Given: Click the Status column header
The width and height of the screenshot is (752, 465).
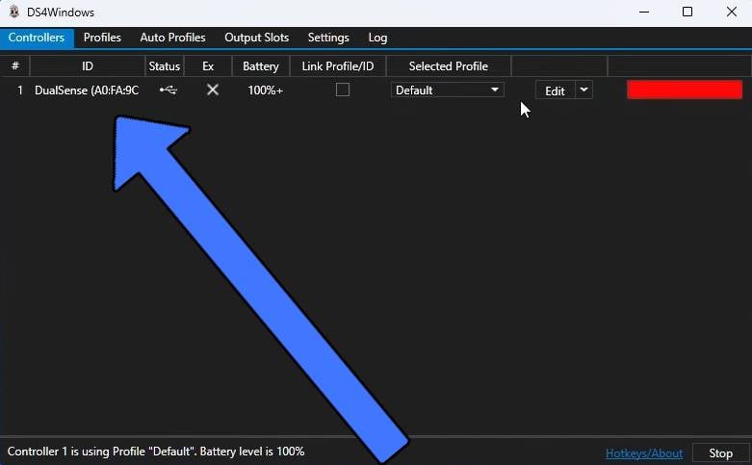Looking at the screenshot, I should point(165,66).
